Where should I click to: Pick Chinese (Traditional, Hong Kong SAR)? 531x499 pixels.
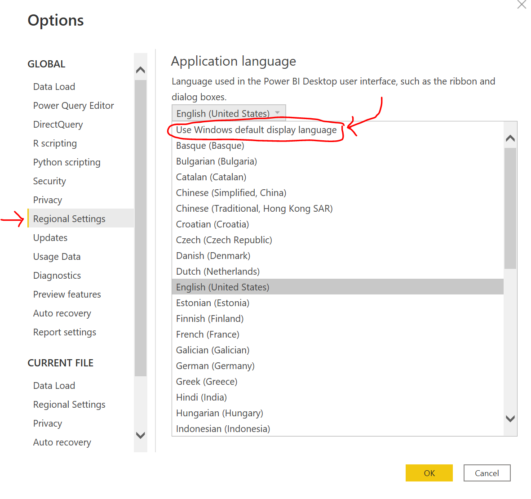click(338, 209)
